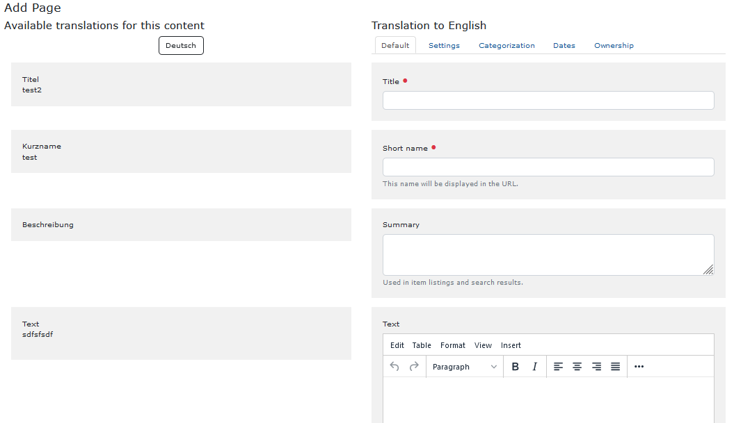Open the Table menu in editor
The image size is (734, 423).
(x=422, y=345)
